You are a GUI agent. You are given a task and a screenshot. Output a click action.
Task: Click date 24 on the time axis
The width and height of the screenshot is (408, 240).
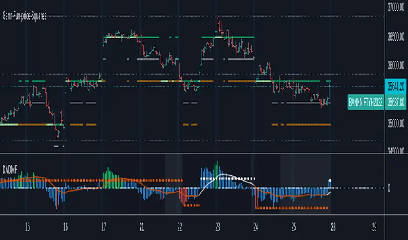256,227
